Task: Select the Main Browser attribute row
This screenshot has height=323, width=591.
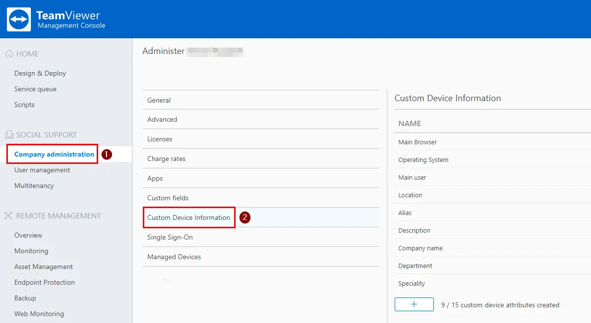Action: click(x=493, y=142)
